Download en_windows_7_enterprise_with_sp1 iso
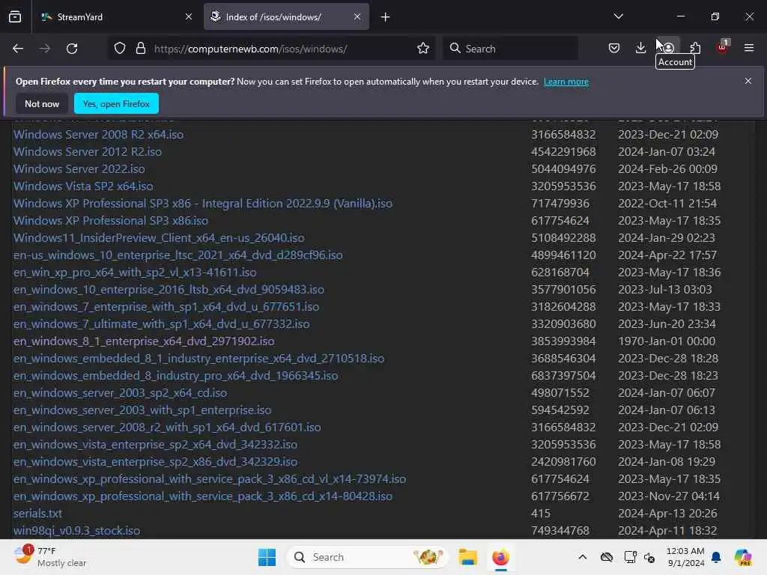Viewport: 767px width, 575px height. point(166,306)
